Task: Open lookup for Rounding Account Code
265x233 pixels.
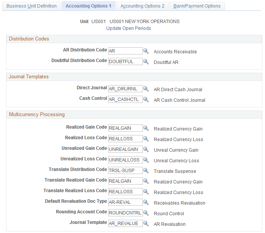Action: pyautogui.click(x=146, y=213)
